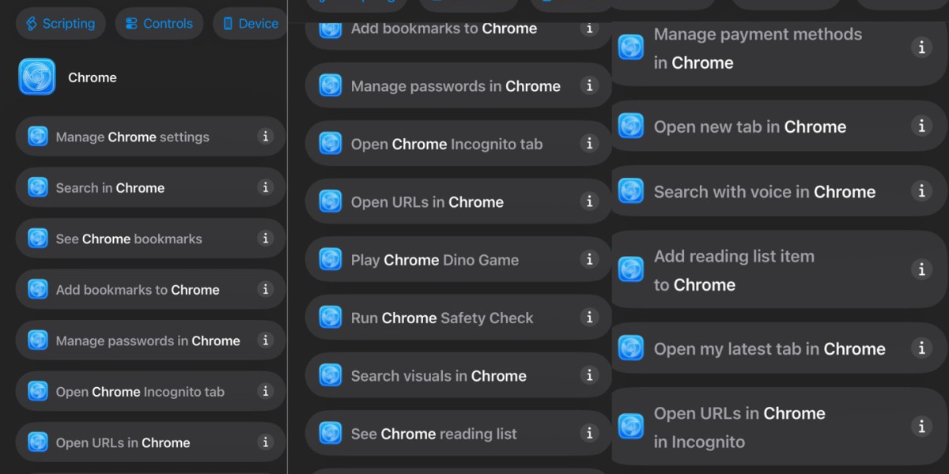This screenshot has height=474, width=949.
Task: Show info for Search with voice in Chrome
Action: (x=921, y=191)
